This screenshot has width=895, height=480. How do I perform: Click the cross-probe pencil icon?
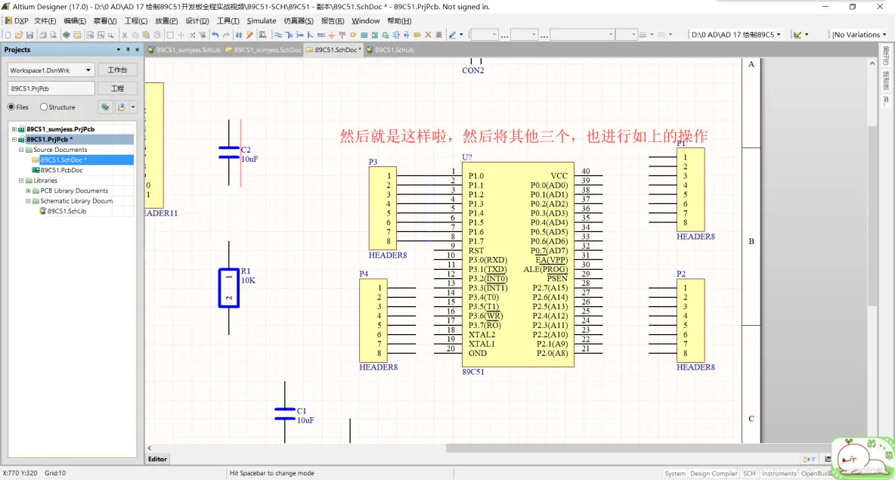pyautogui.click(x=249, y=35)
